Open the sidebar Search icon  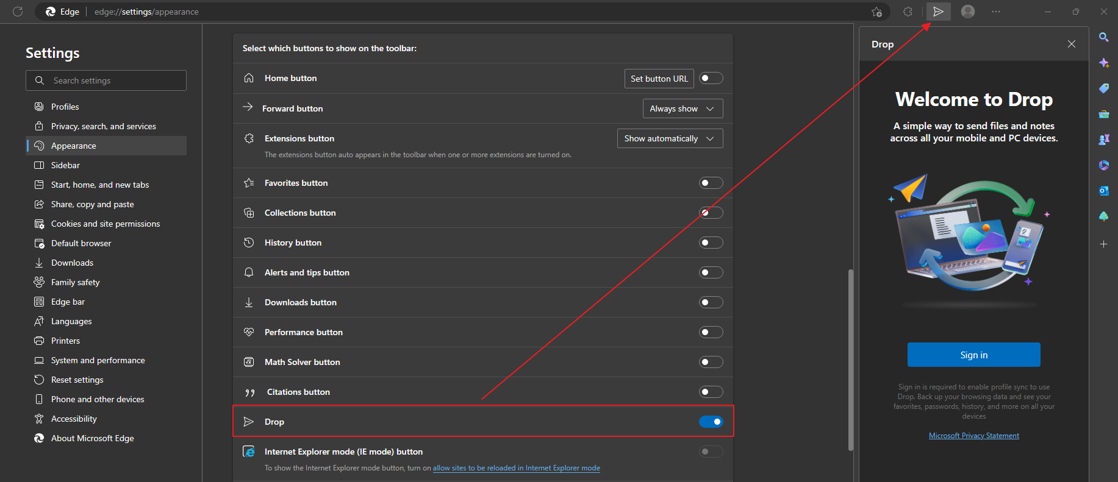(x=1103, y=37)
